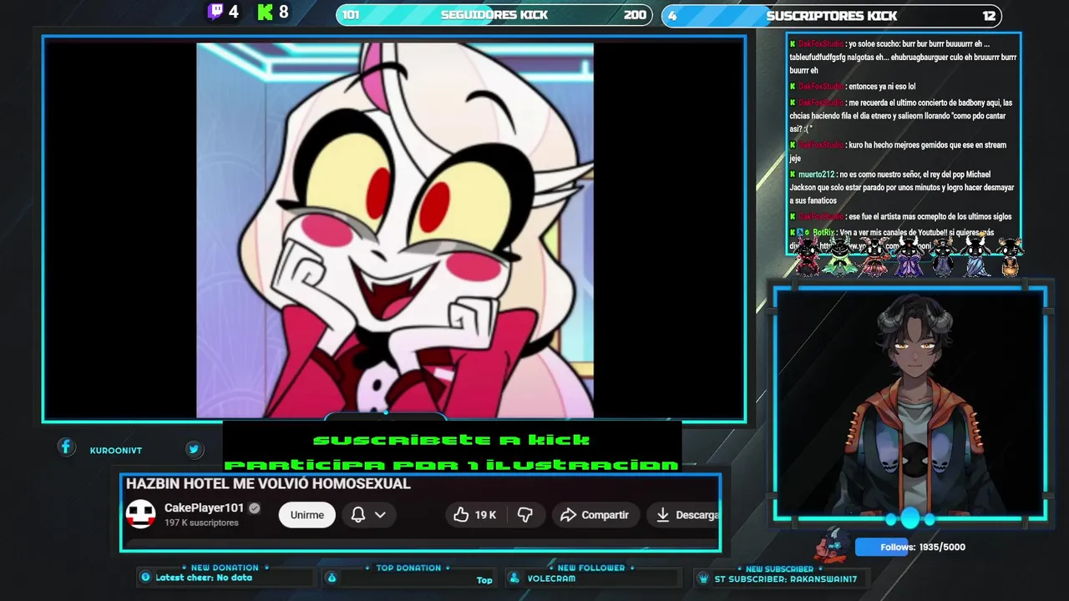Click the notification bell icon
Screen dimensions: 1069x601
pos(357,515)
